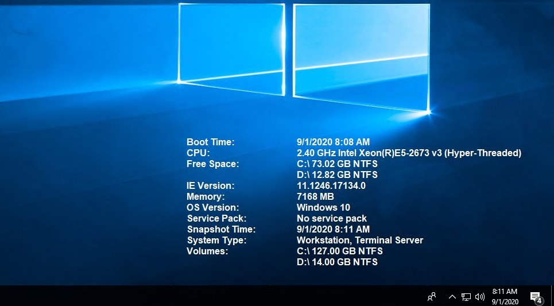Click the "D:\ 12.82 GB NTFS" line
Screen dimensions: 554x306
tap(337, 175)
